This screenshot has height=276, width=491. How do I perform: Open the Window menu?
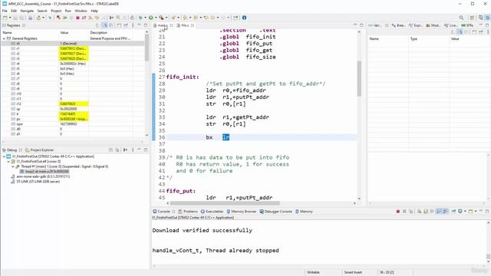click(81, 11)
